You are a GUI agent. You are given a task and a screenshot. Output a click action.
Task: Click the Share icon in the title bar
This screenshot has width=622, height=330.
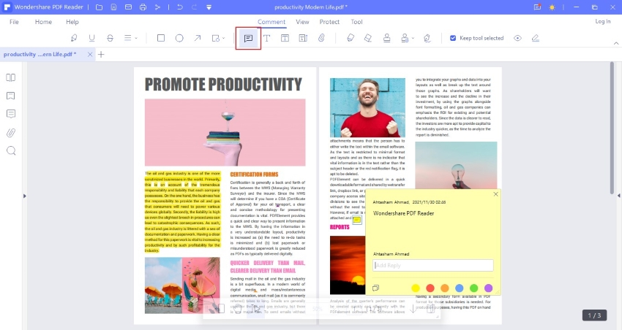coord(157,7)
